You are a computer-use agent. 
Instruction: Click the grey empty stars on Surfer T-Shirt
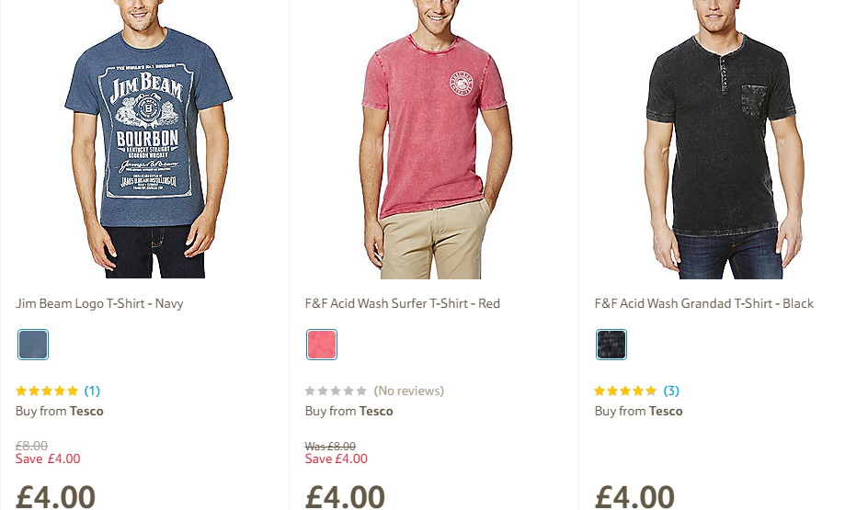336,391
